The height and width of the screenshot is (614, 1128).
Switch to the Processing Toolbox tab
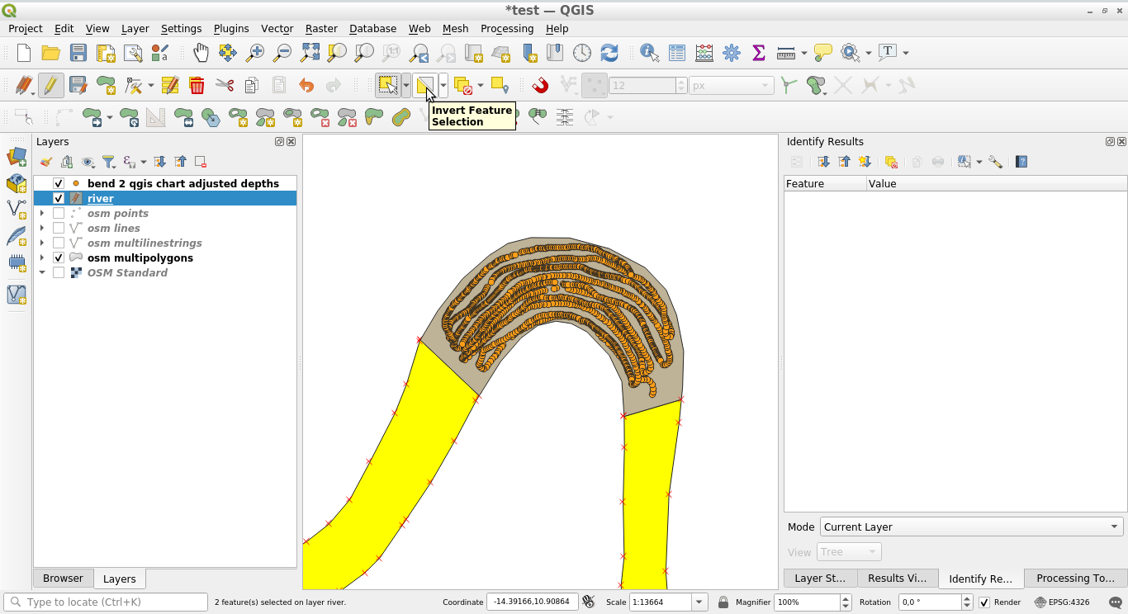click(x=1075, y=578)
